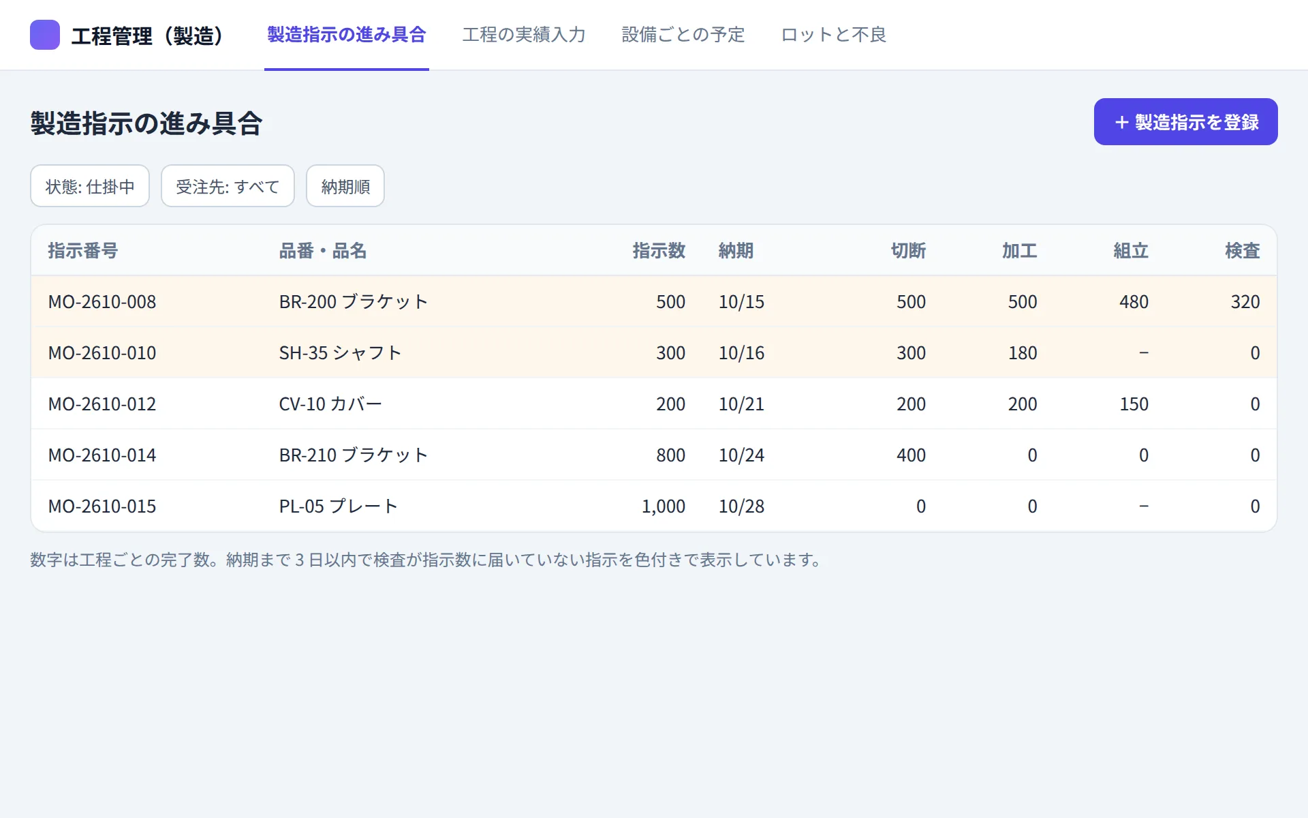Click the 800 quantity for BR-210
Image resolution: width=1308 pixels, height=818 pixels.
pyautogui.click(x=671, y=455)
